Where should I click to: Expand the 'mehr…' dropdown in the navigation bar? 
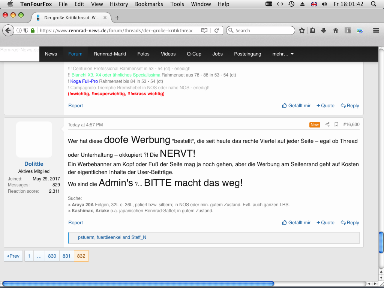pyautogui.click(x=283, y=54)
